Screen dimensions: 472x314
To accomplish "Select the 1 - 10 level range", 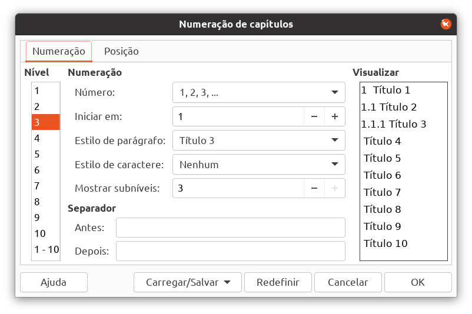I will click(46, 249).
